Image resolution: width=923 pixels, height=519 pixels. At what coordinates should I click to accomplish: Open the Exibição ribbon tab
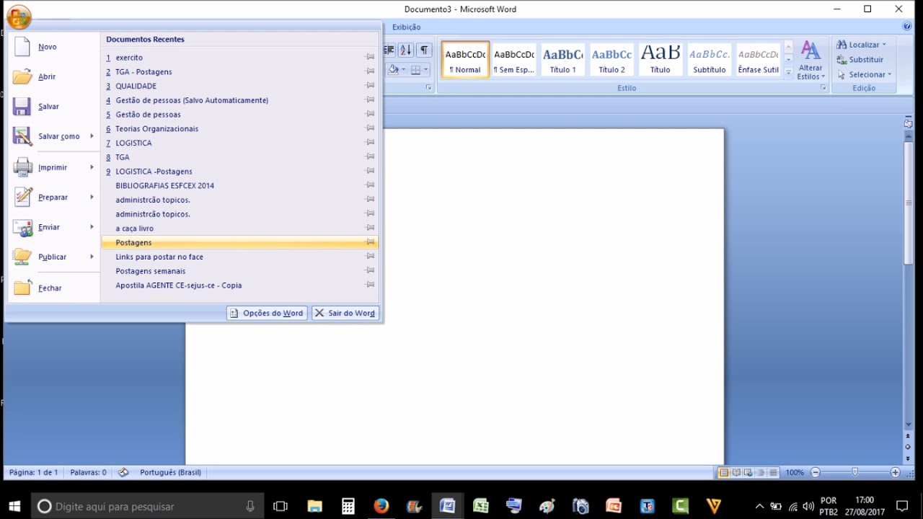[407, 27]
